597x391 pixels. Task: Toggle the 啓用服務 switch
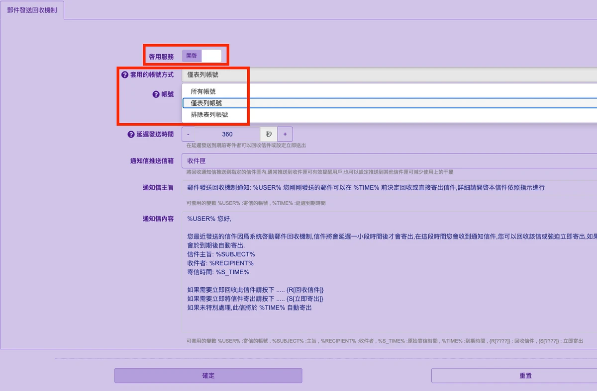coord(201,56)
